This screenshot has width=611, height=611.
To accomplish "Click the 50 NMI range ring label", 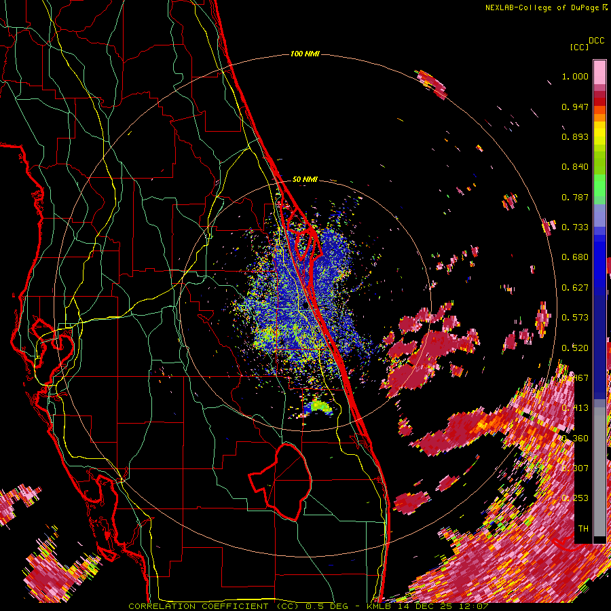I will (305, 179).
